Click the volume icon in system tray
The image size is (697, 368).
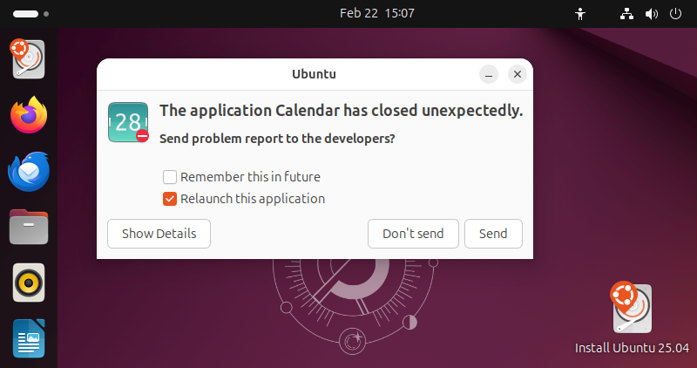pyautogui.click(x=651, y=14)
